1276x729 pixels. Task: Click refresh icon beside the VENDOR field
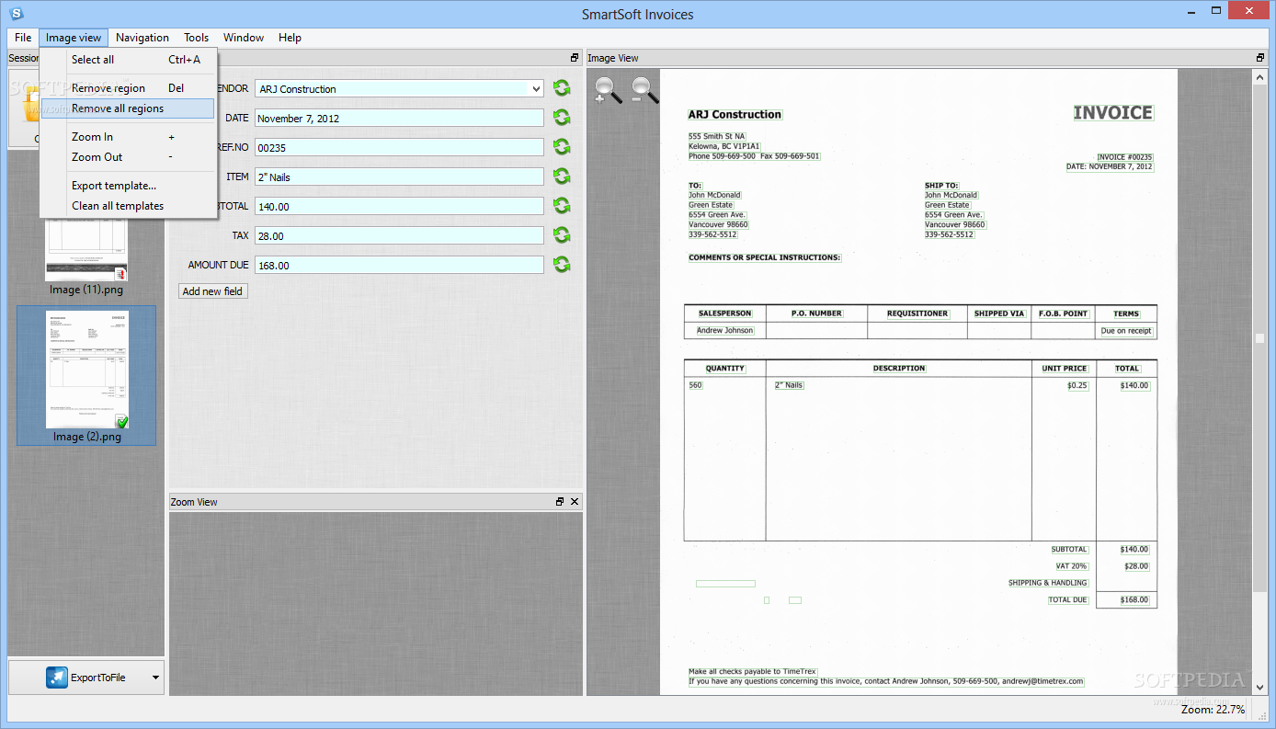(562, 88)
